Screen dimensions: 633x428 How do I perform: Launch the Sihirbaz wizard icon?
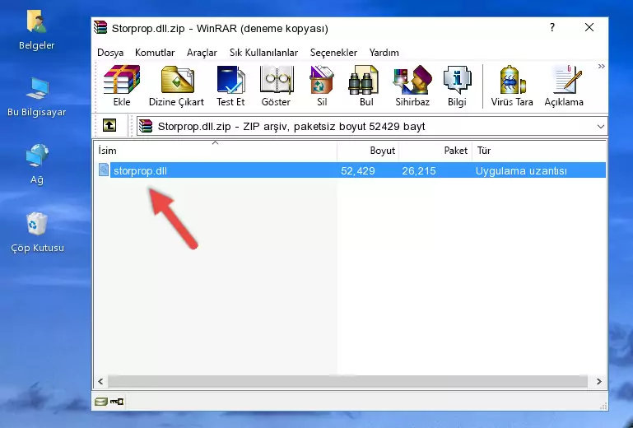412,86
